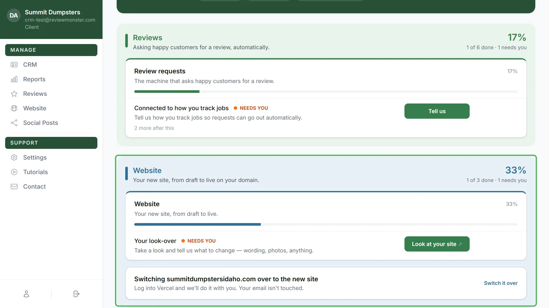Go to Reports in the sidebar
Screen dimensions: 549x308
click(51, 79)
